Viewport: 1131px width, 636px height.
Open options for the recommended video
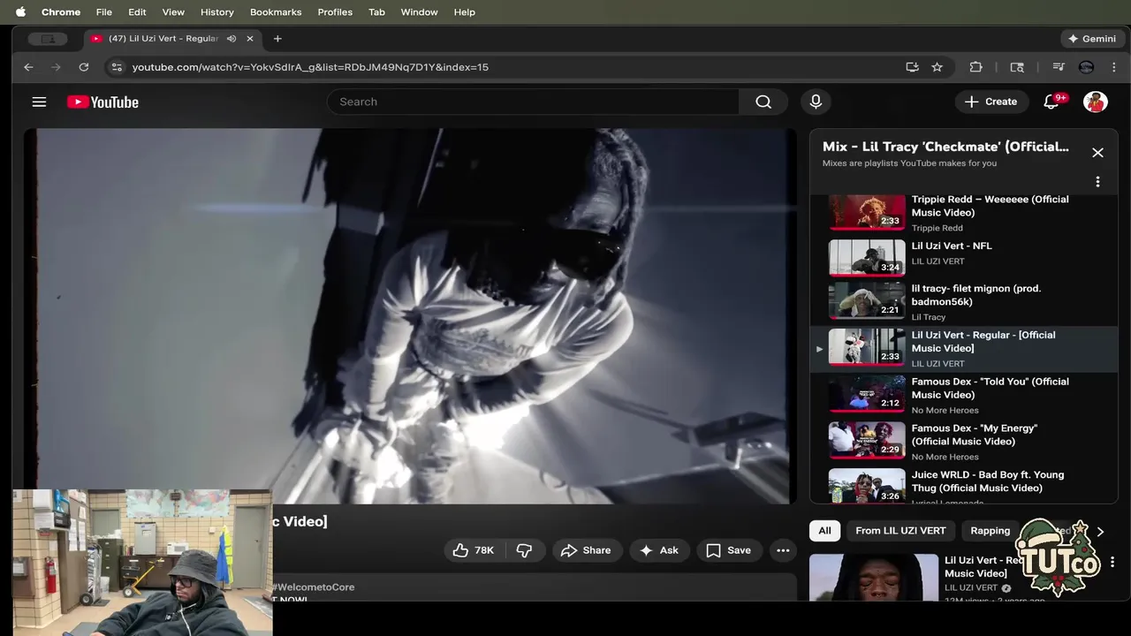pyautogui.click(x=1112, y=562)
